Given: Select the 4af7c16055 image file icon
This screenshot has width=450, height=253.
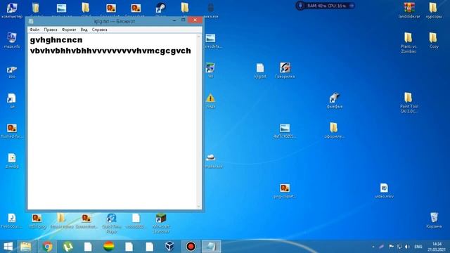Looking at the screenshot, I should click(x=284, y=131).
